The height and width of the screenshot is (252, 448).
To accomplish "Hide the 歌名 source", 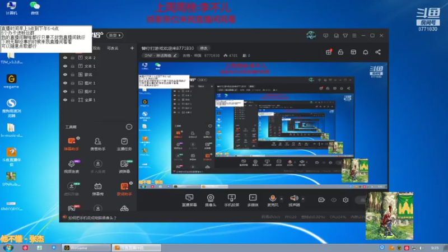I will pos(65,74).
